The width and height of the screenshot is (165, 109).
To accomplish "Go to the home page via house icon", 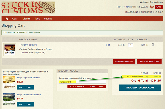I will (7, 19).
